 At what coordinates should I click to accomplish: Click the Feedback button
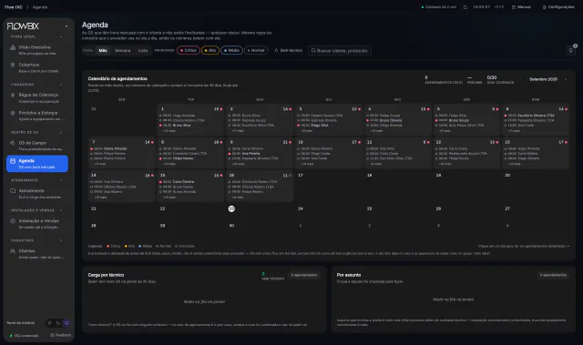tap(60, 335)
